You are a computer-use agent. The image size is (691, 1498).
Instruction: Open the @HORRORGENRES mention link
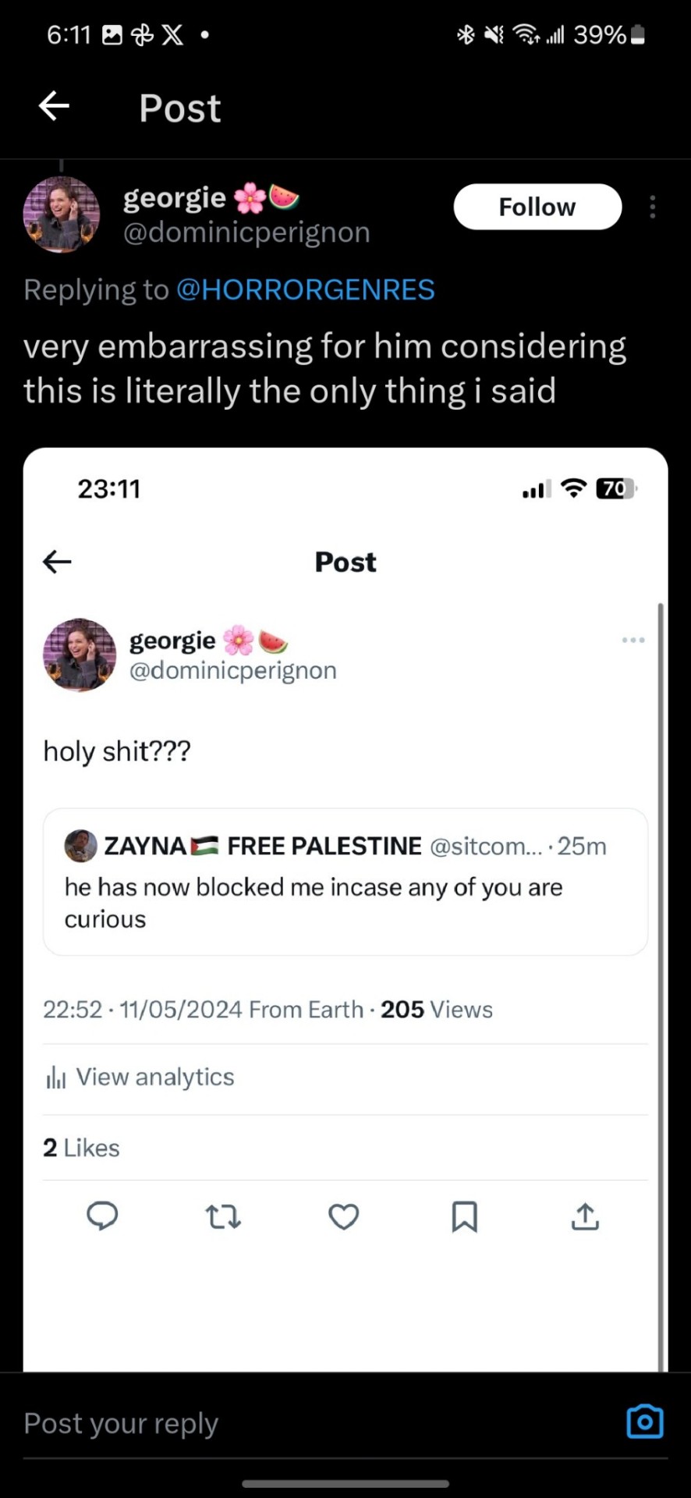(306, 289)
